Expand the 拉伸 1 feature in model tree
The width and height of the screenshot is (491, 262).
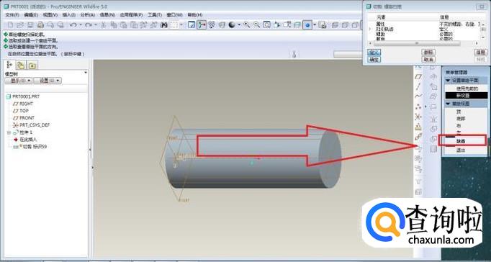coord(9,132)
